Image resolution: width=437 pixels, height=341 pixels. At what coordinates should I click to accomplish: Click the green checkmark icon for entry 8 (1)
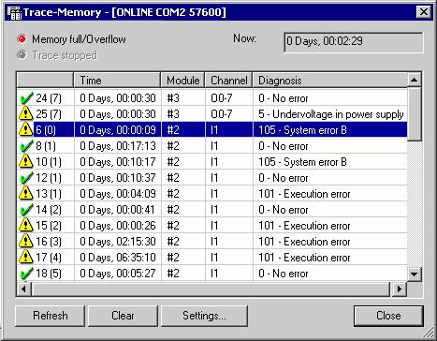pos(26,146)
